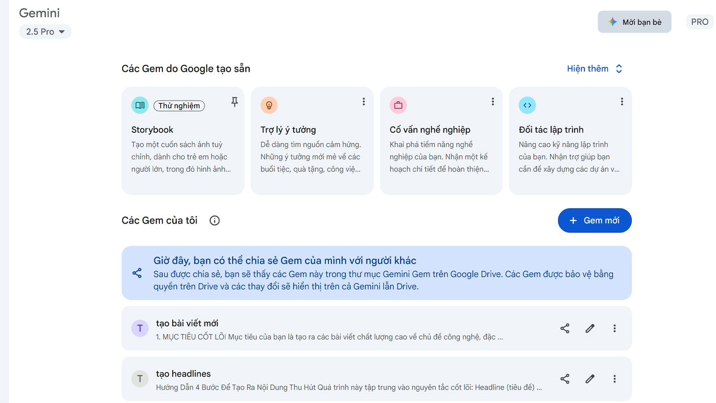Open more options for Trợ lý ý tưởng
The image size is (716, 403).
[x=364, y=102]
